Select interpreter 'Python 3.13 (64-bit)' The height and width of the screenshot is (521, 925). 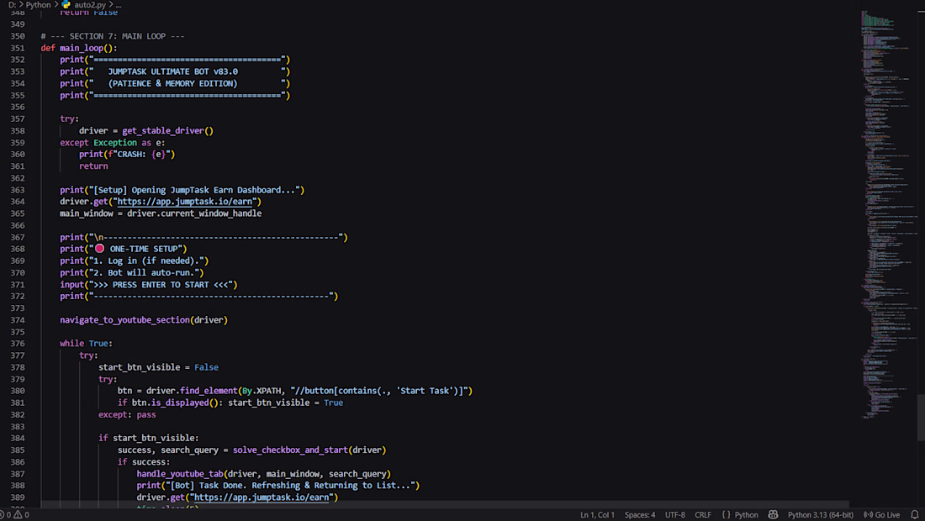coord(820,514)
